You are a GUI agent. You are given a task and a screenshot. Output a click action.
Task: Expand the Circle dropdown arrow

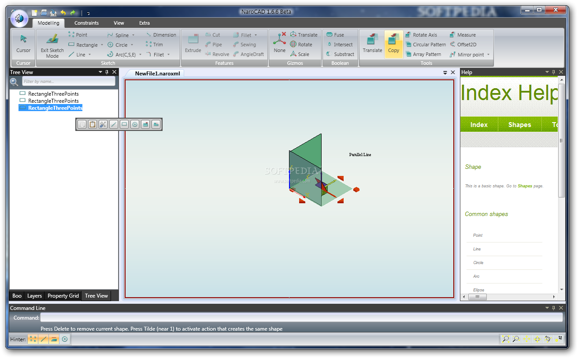point(132,45)
